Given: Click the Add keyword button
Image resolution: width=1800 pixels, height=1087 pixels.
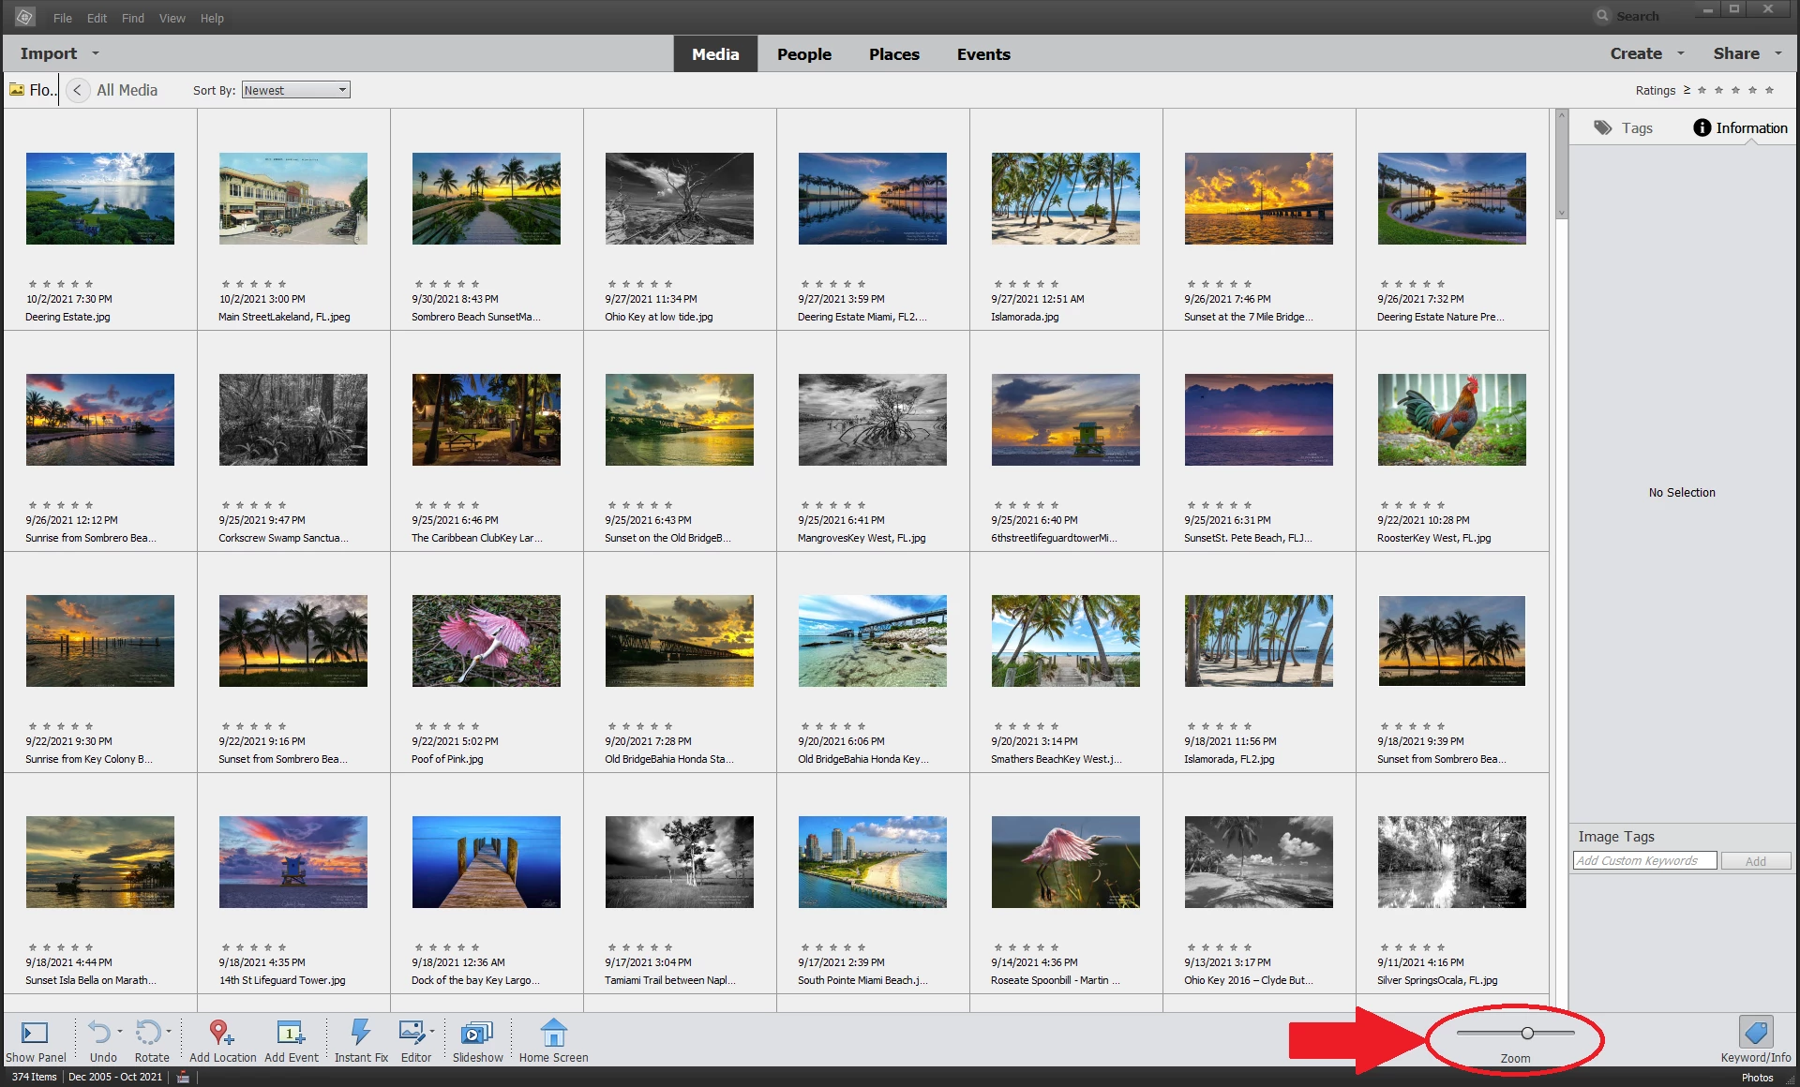Looking at the screenshot, I should click(x=1755, y=861).
